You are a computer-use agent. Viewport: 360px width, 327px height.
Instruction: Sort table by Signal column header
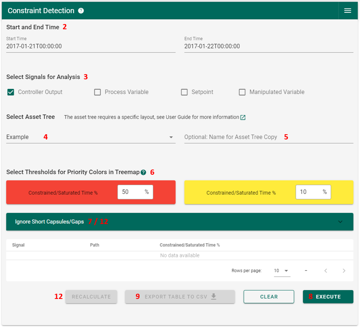[x=18, y=245]
